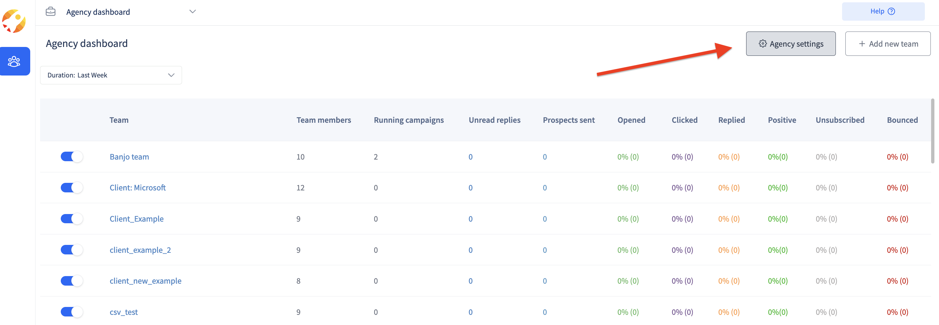Click the plus icon in Add new team
Image resolution: width=939 pixels, height=325 pixels.
[862, 44]
